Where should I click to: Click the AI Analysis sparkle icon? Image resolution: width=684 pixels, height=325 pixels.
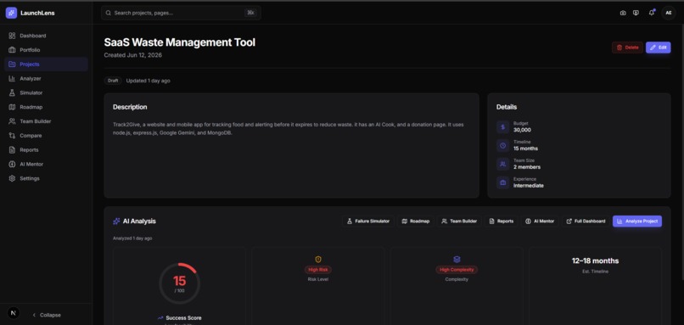pos(116,221)
